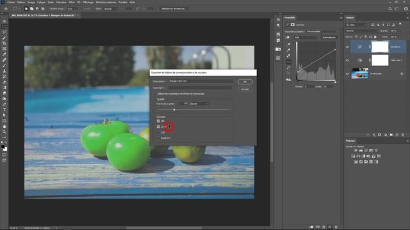This screenshot has width=410, height=230.
Task: Toggle the layer filter switch in Calques
Action: (x=400, y=24)
